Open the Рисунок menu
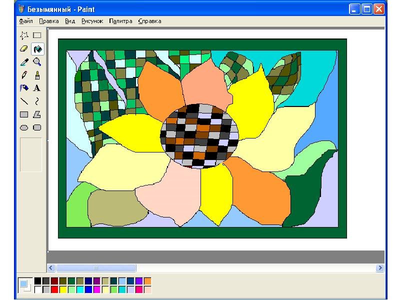Image resolution: width=400 pixels, height=300 pixels. [92, 21]
